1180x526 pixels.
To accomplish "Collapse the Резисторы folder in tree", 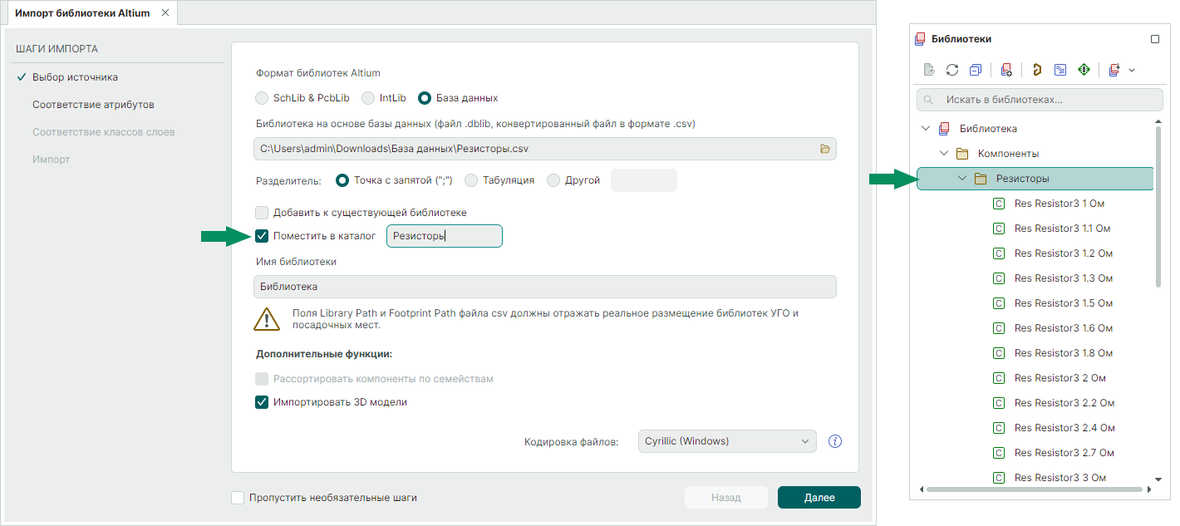I will (962, 179).
